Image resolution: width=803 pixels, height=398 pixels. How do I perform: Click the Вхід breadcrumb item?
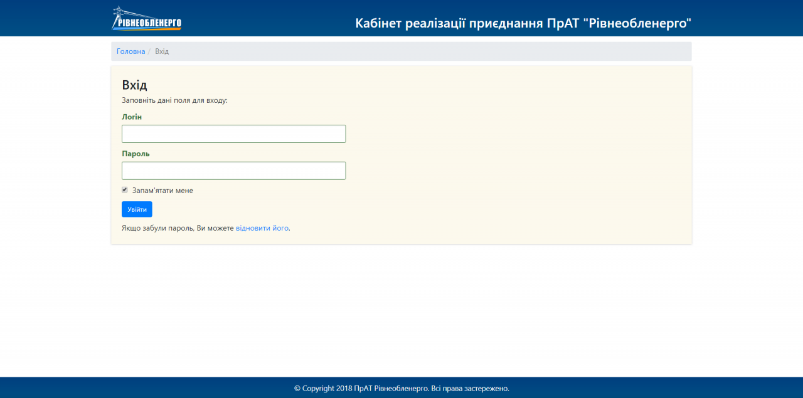click(162, 51)
